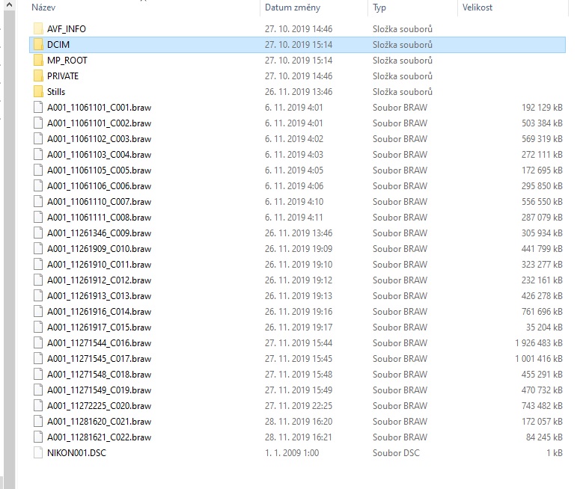Select A001_11272225_C020.braw in the list
Image resolution: width=583 pixels, height=489 pixels.
click(99, 406)
